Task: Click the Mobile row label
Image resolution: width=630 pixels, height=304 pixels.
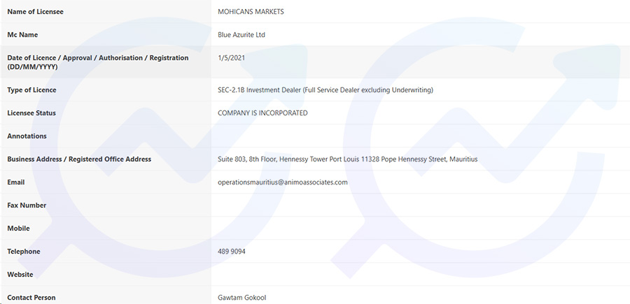Action: pos(18,229)
